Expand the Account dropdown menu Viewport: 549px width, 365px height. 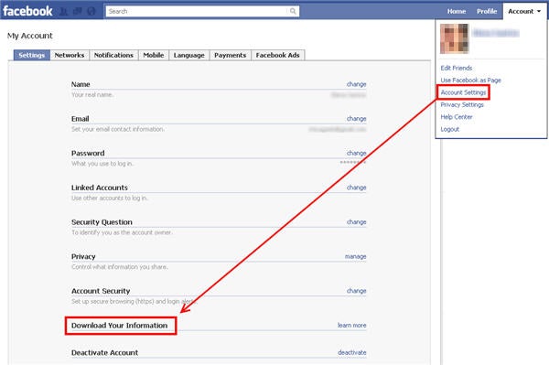[524, 11]
